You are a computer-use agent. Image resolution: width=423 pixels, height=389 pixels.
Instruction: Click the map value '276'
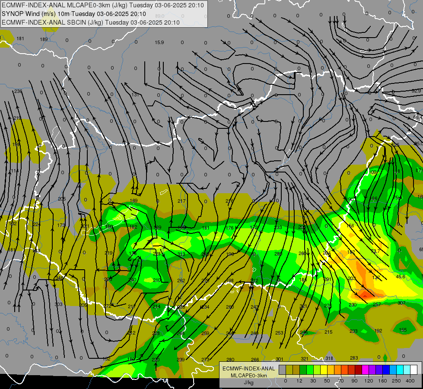(328, 305)
